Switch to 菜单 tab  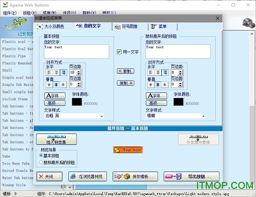coord(163,27)
